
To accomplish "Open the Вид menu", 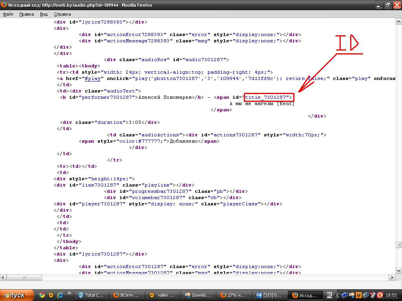I will (44, 14).
